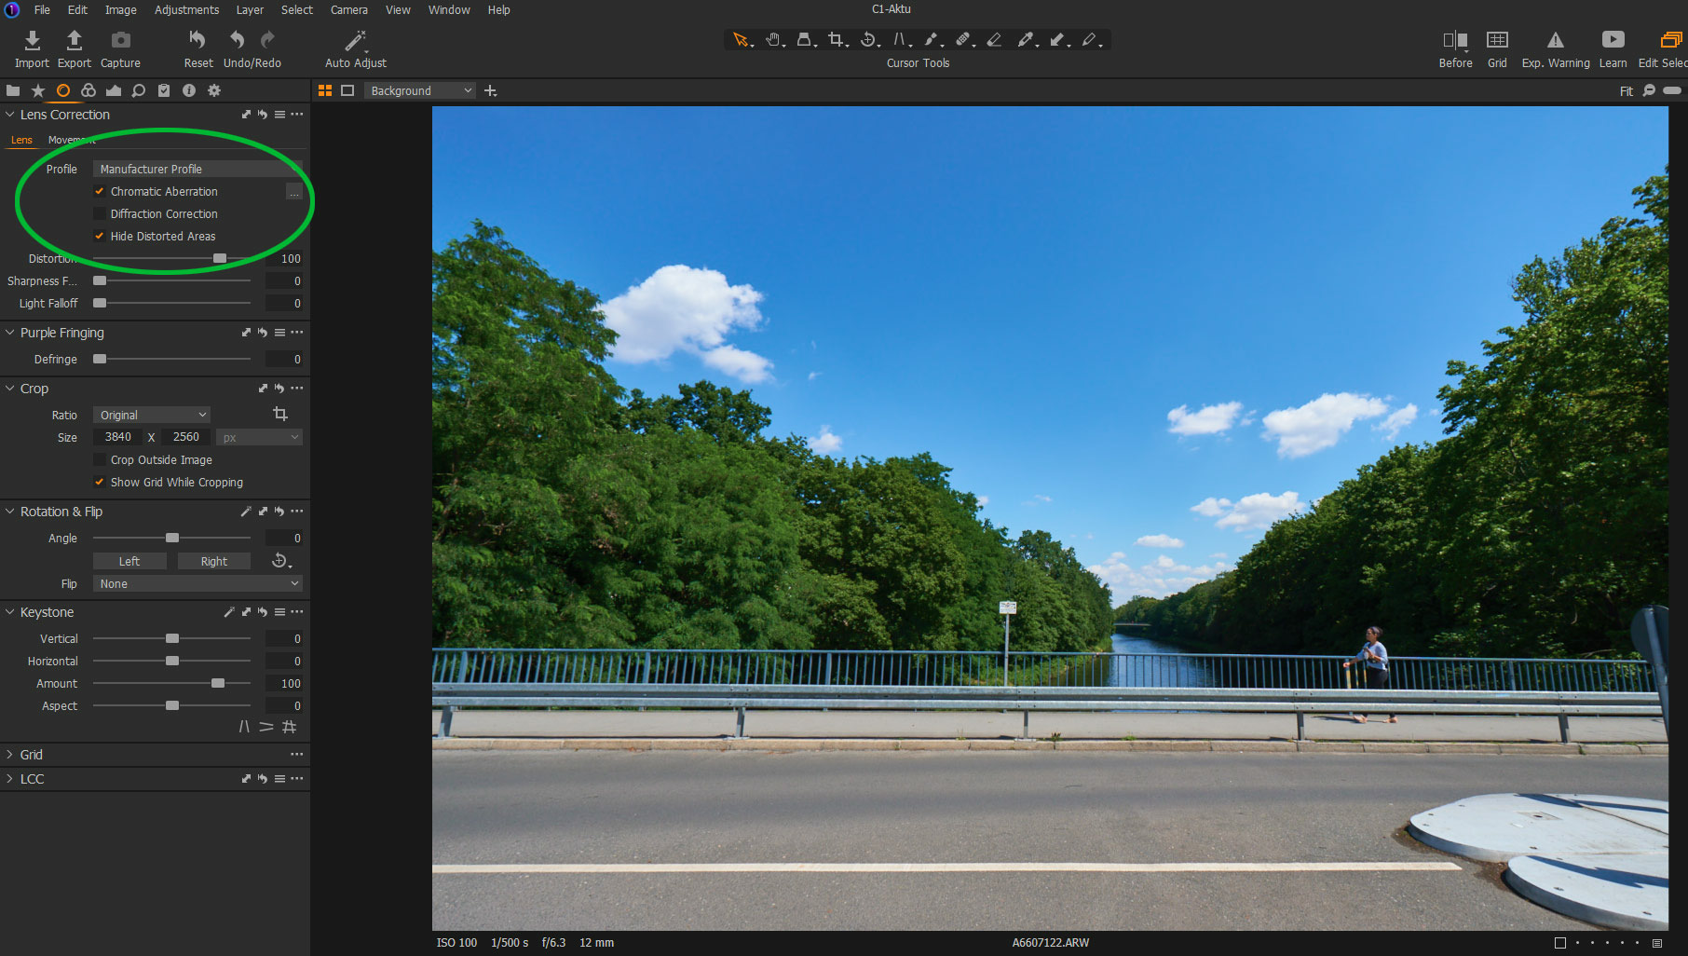Image resolution: width=1688 pixels, height=956 pixels.
Task: Enable Crop Outside Image checkbox
Action: click(100, 460)
